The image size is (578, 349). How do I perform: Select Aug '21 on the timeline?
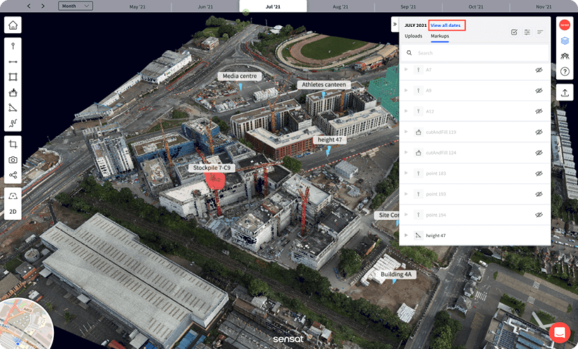[x=340, y=6]
